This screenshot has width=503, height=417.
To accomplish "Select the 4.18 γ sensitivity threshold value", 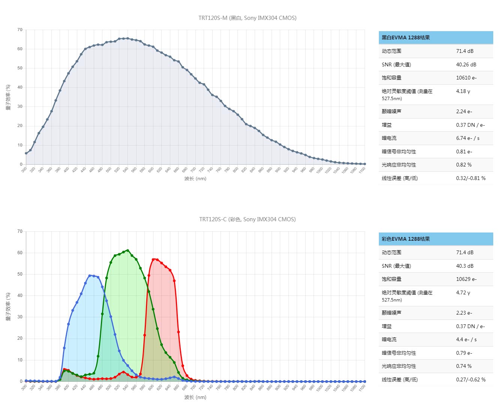I will click(x=463, y=91).
